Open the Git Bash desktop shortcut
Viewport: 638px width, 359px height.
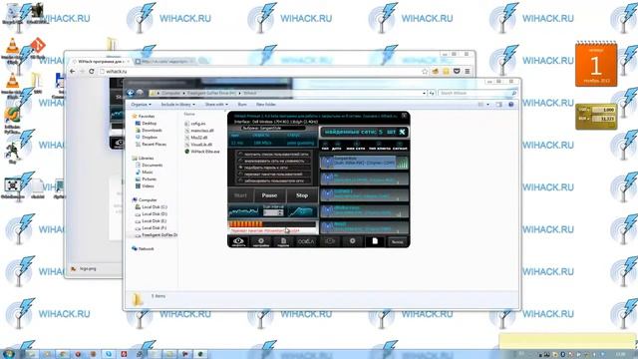[38, 48]
